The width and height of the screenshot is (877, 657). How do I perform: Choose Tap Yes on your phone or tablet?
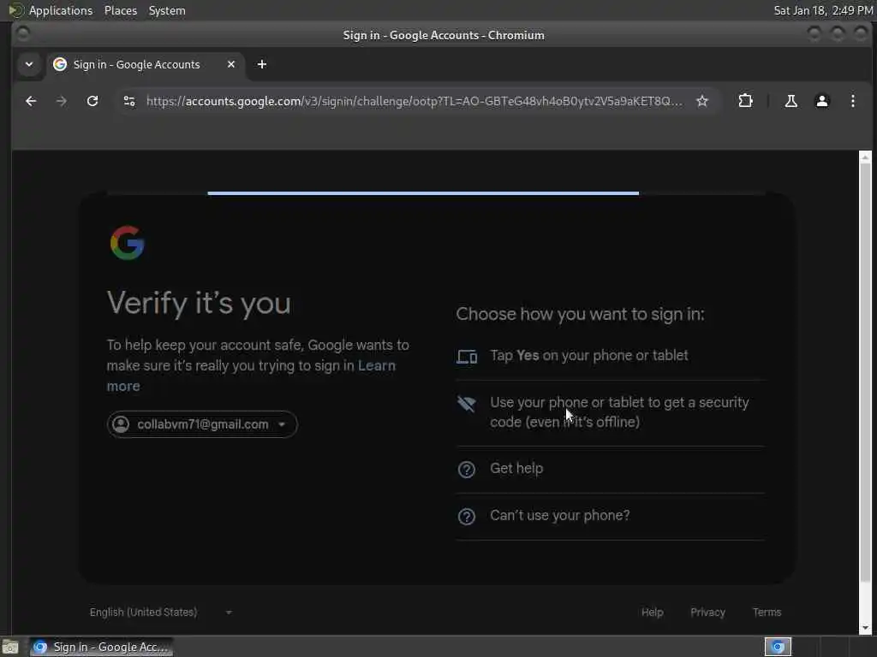click(x=611, y=356)
